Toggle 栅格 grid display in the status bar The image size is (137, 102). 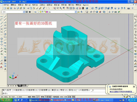click(x=34, y=97)
